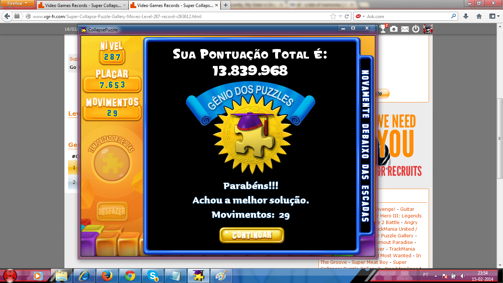Open the mail envelope icon
The height and width of the screenshot is (283, 503).
pos(405,29)
